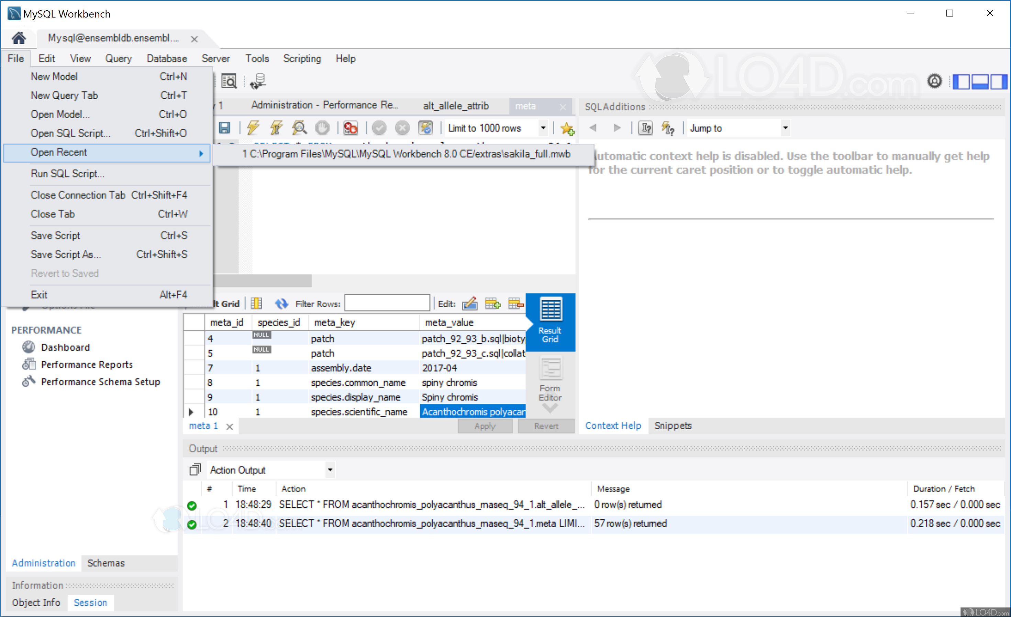Toggle the right sidebar panel visibility

(x=999, y=81)
